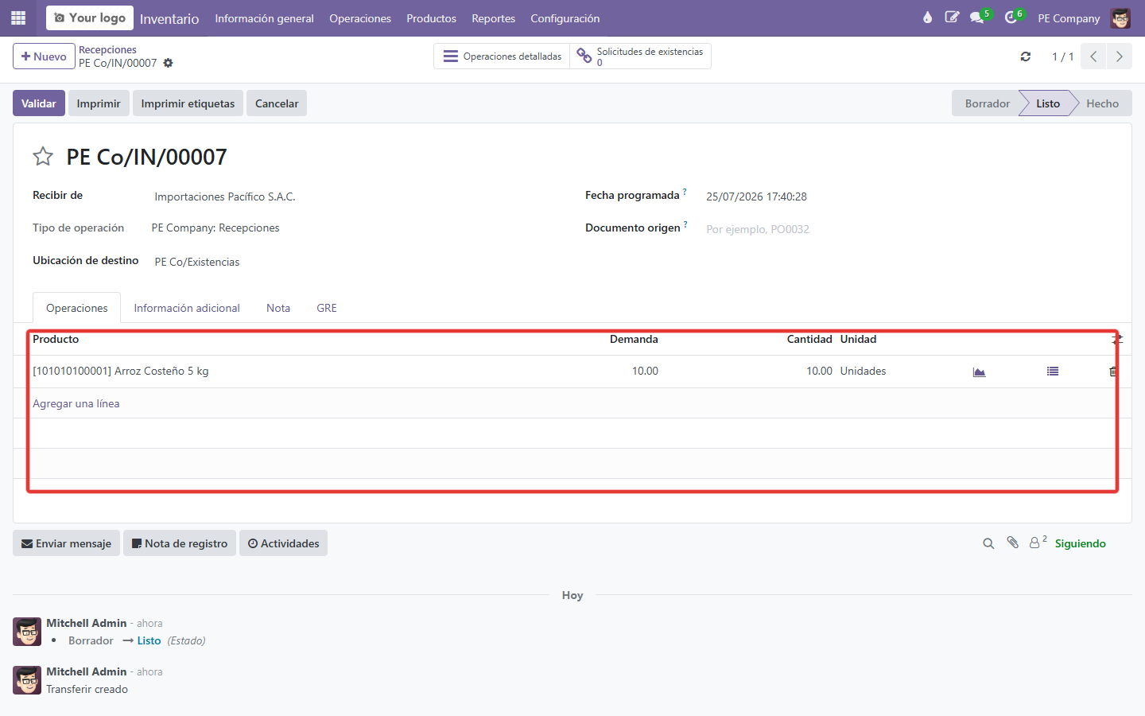This screenshot has width=1145, height=716.
Task: Click the water drop icon in top bar
Action: pos(927,18)
